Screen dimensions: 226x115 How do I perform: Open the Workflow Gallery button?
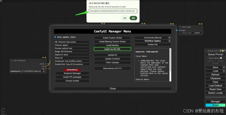pos(151,41)
